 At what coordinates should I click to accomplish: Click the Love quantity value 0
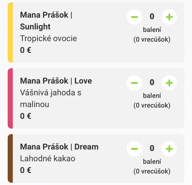pyautogui.click(x=152, y=82)
